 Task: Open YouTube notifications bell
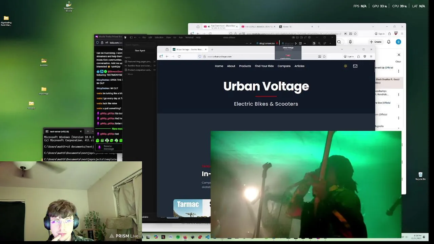point(389,42)
